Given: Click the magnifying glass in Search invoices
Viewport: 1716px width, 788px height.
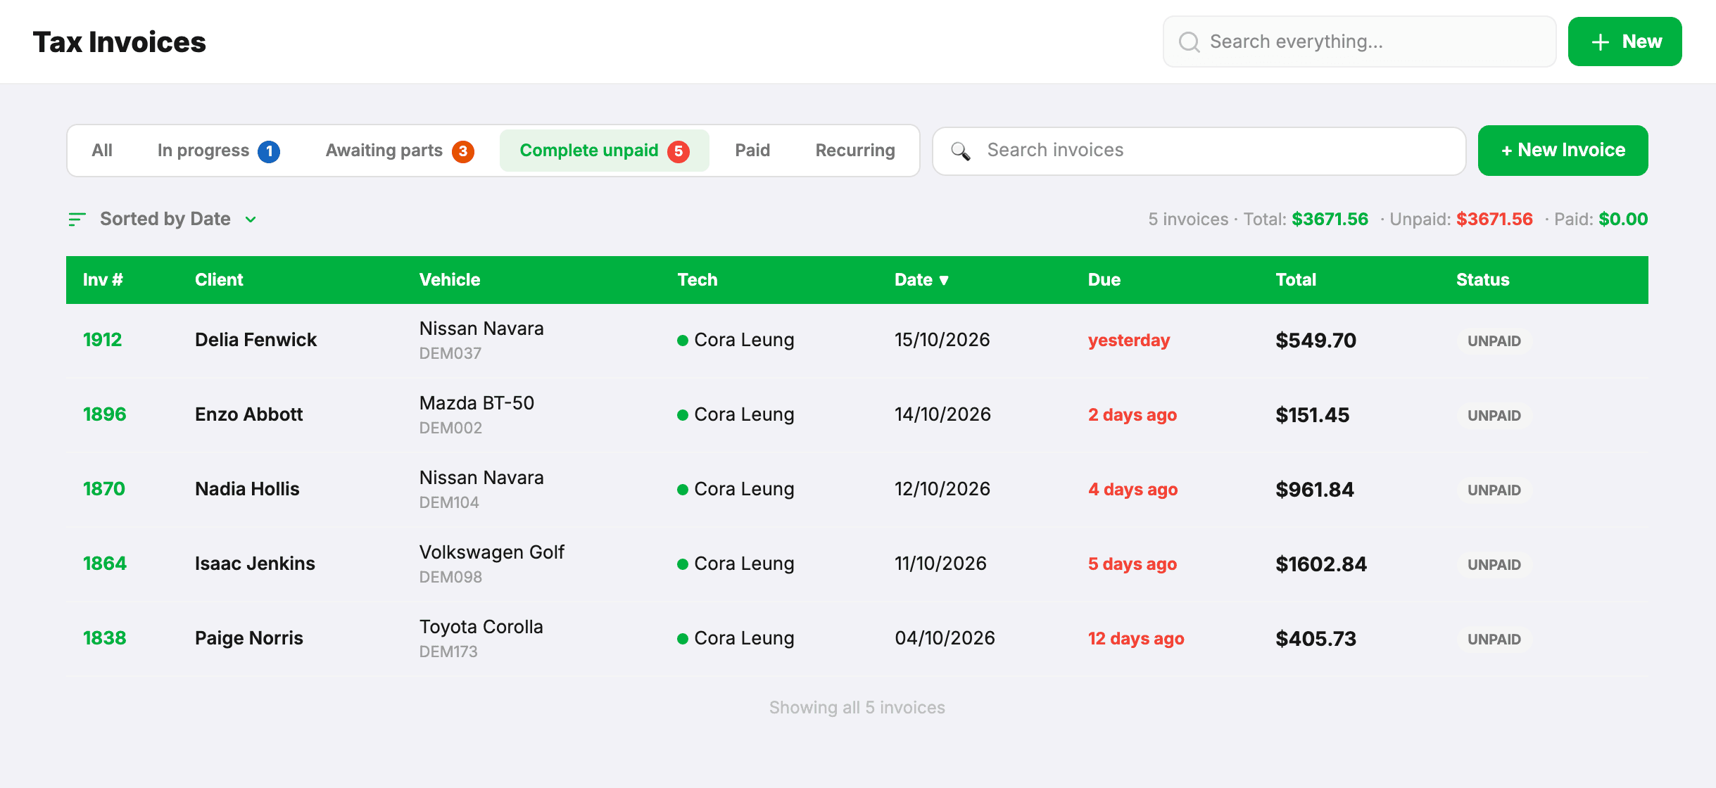Looking at the screenshot, I should [961, 151].
